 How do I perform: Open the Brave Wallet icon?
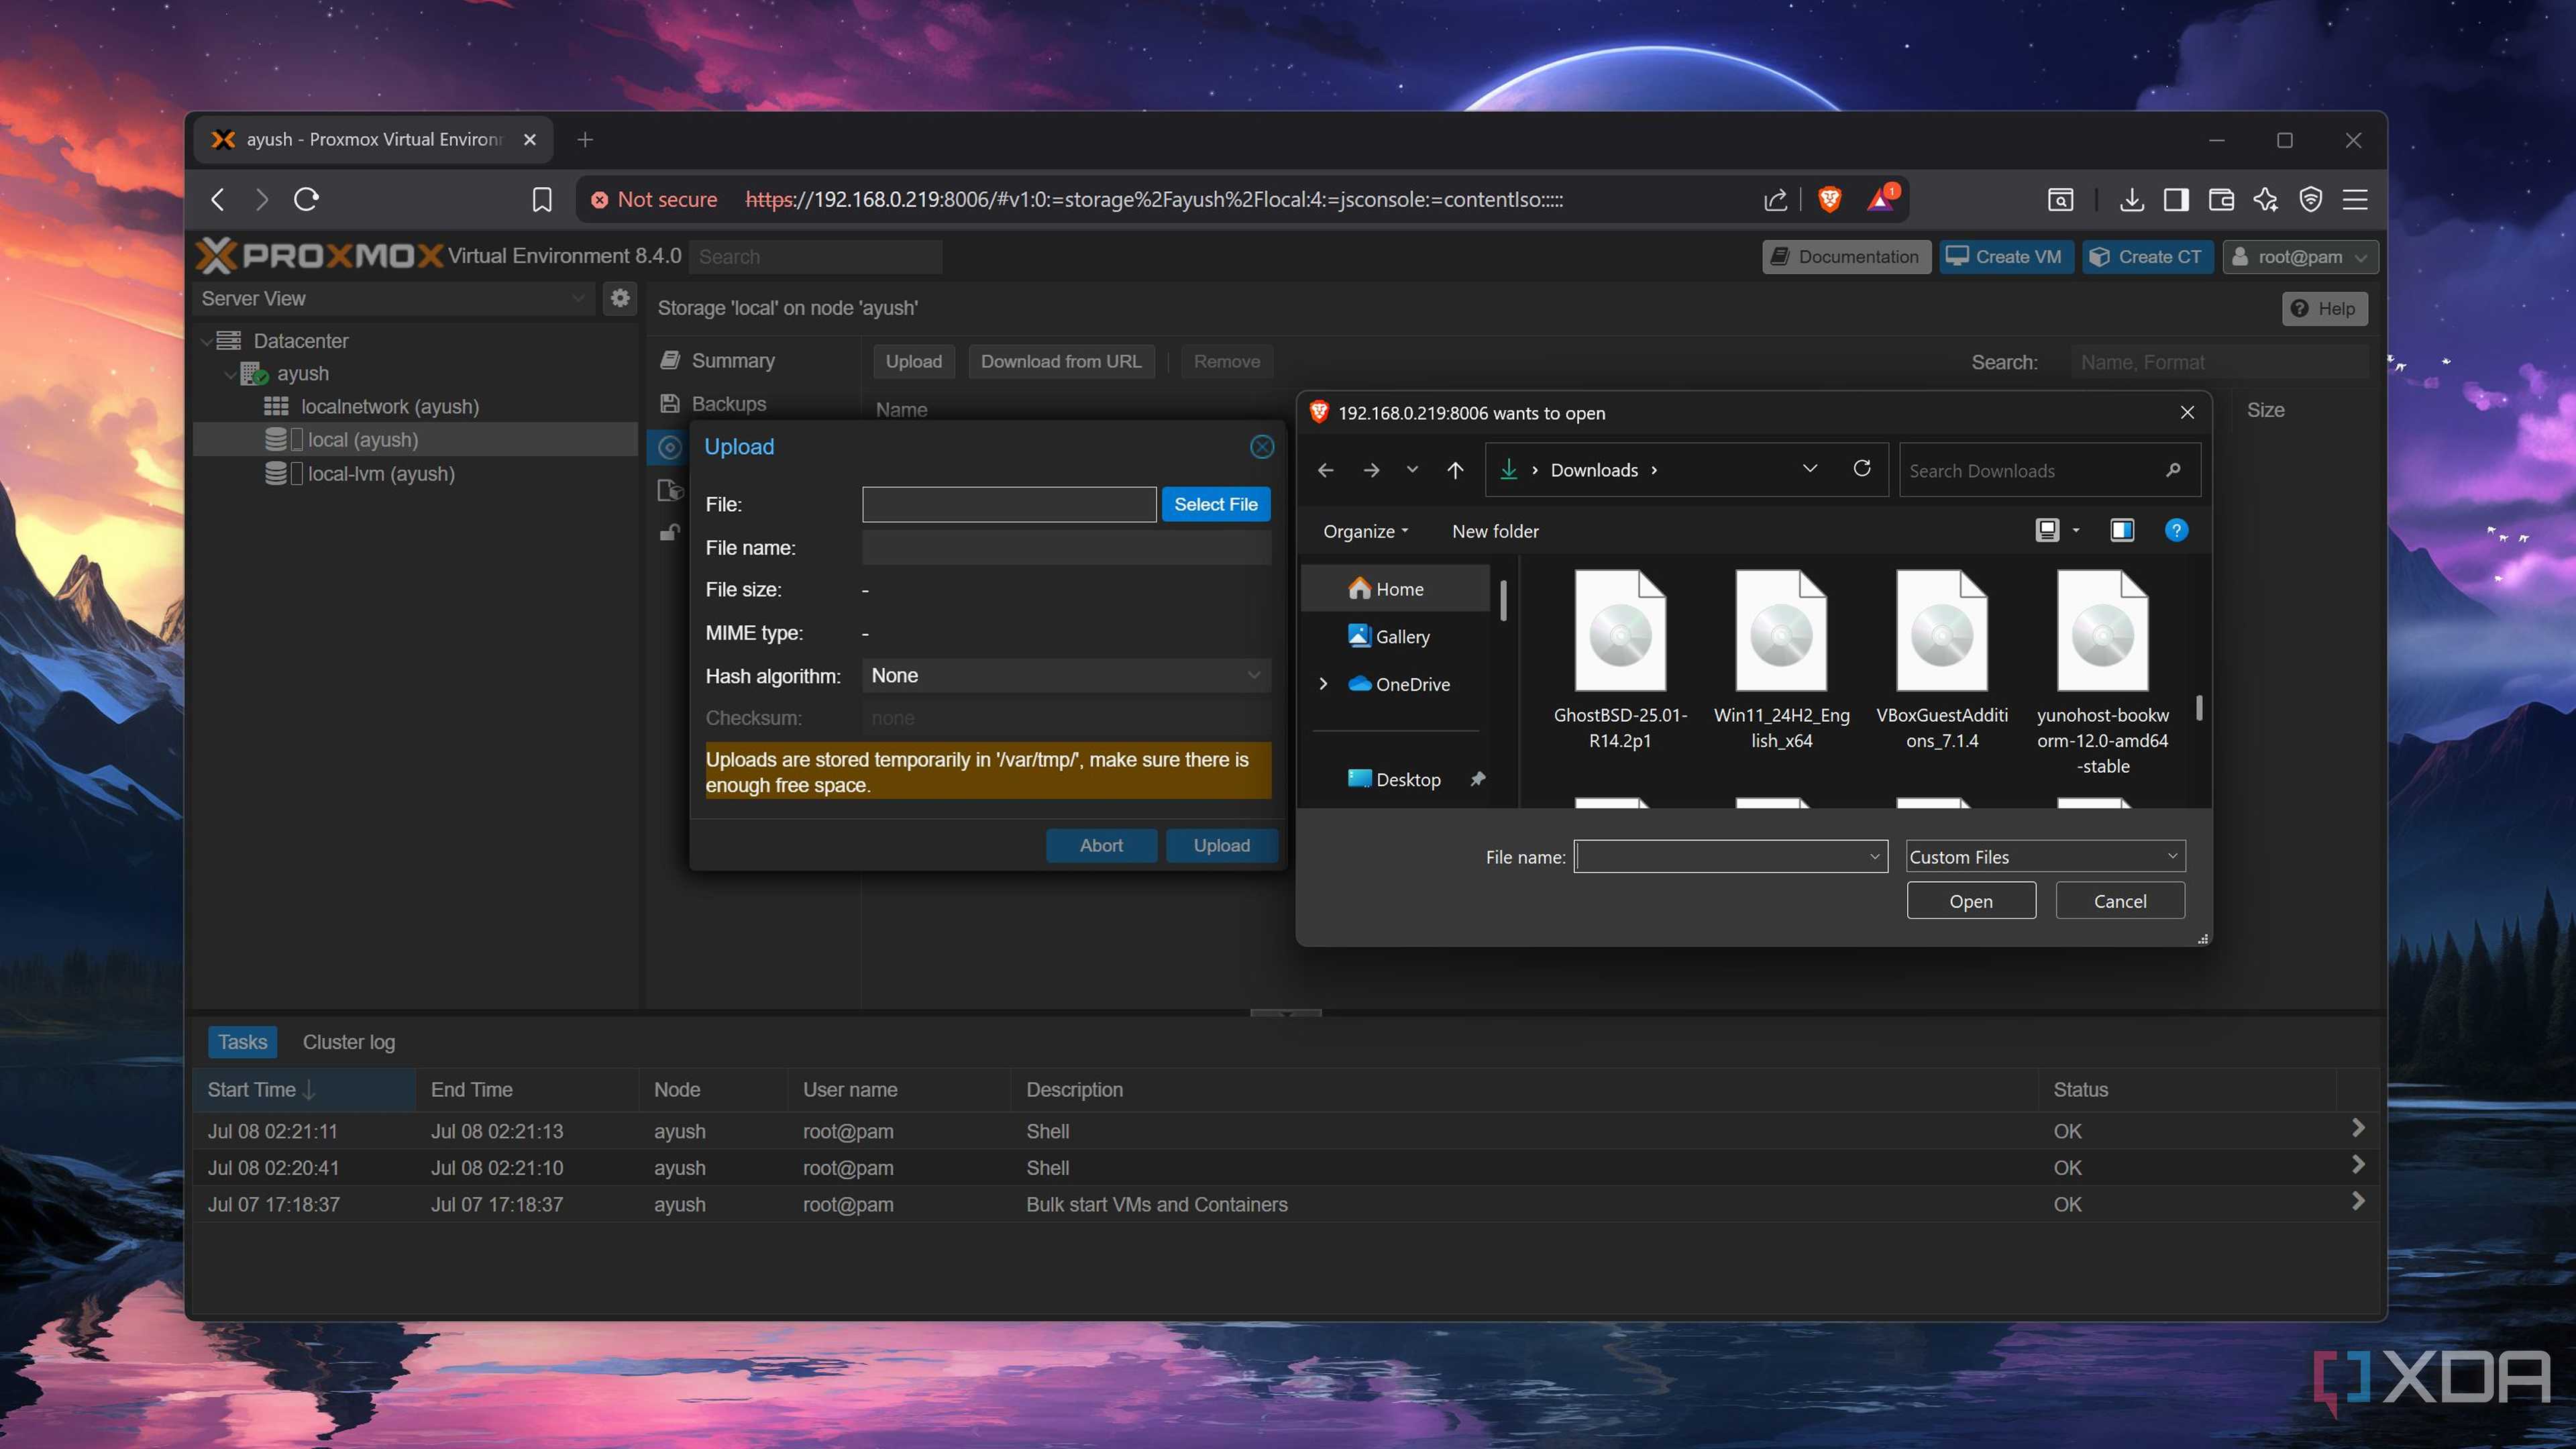[2221, 200]
